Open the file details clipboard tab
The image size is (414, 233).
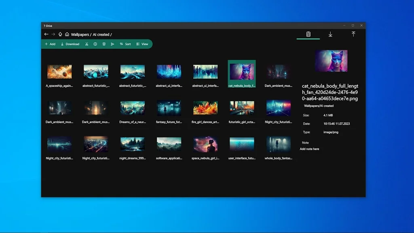[x=308, y=35]
